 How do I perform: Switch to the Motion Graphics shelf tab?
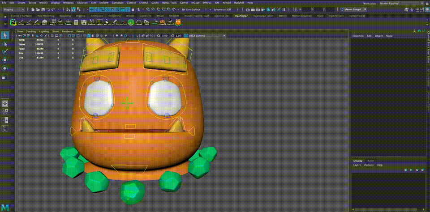tap(301, 16)
